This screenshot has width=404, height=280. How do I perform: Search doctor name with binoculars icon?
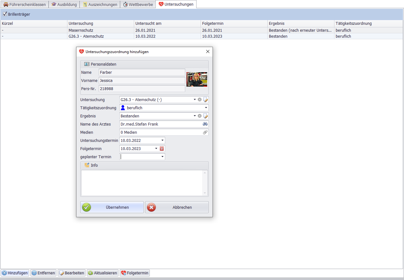click(205, 124)
